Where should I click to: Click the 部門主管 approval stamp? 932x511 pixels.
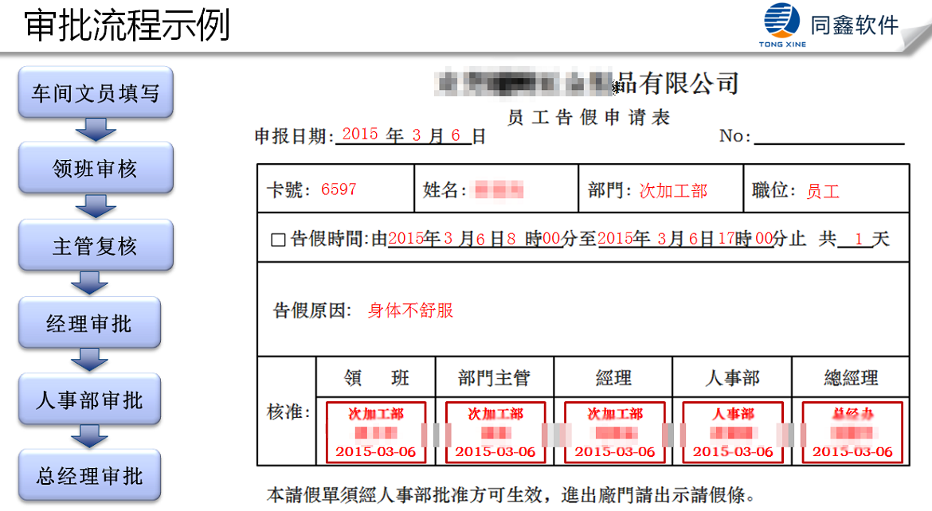click(x=495, y=432)
